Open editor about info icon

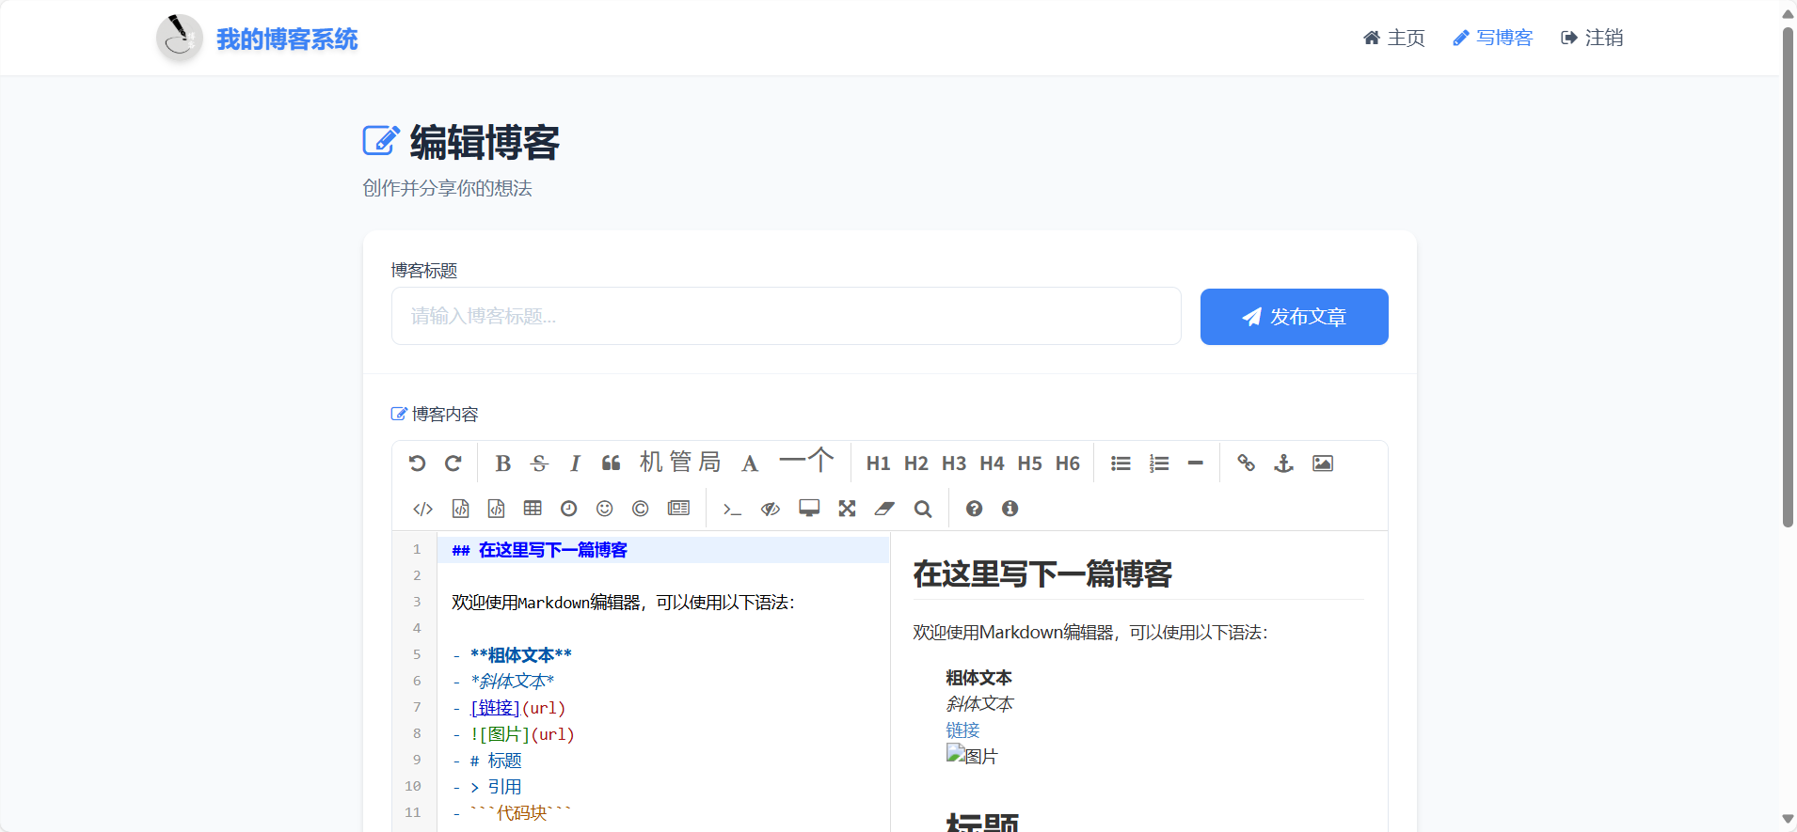[x=1010, y=509]
